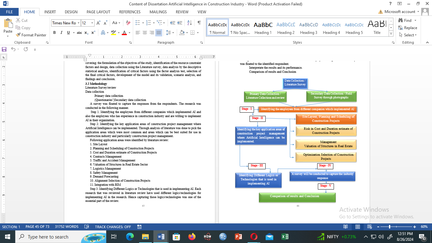Toggle Justify alignment
This screenshot has height=243, width=432.
[159, 33]
